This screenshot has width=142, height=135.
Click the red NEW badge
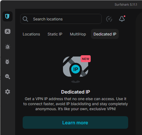tap(86, 59)
